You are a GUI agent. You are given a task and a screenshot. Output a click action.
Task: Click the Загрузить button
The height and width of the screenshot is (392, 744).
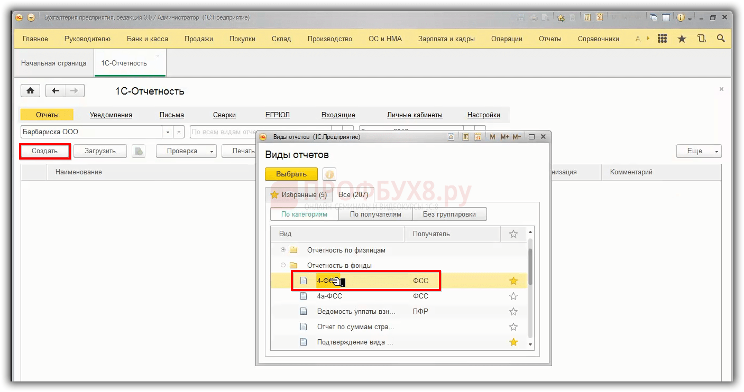[100, 151]
